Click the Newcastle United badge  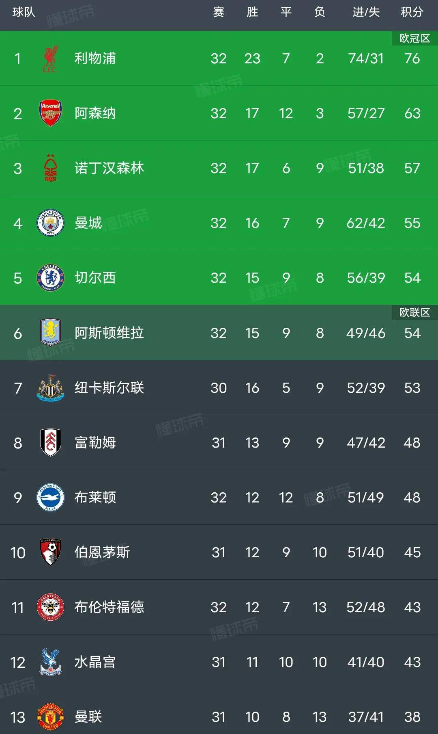coord(50,388)
